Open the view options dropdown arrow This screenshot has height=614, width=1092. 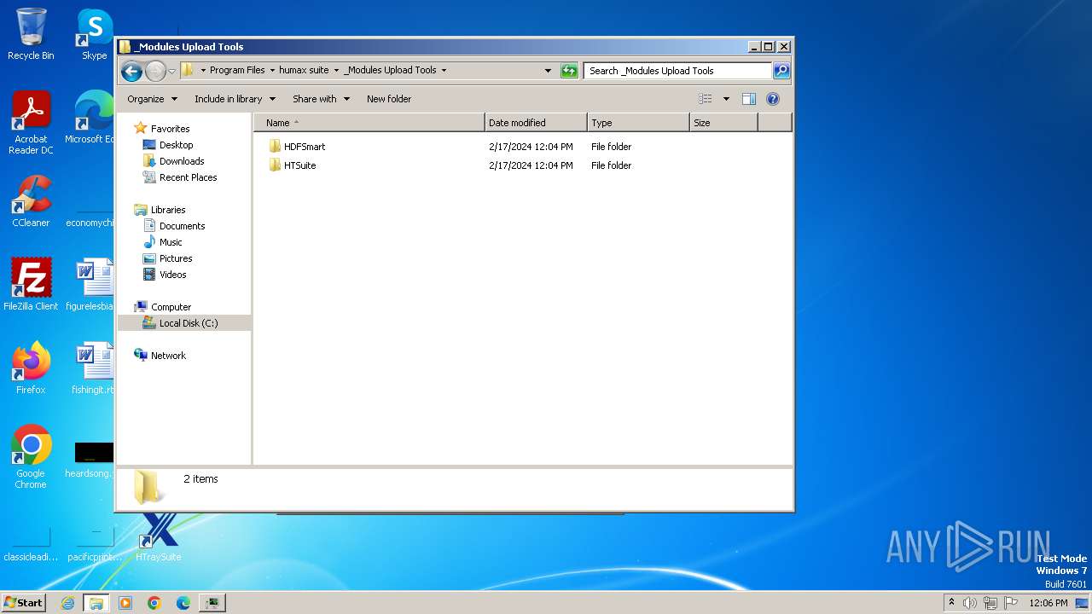click(726, 99)
